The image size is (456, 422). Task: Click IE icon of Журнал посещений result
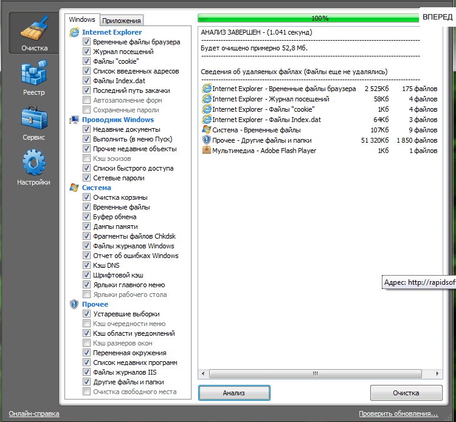(207, 99)
